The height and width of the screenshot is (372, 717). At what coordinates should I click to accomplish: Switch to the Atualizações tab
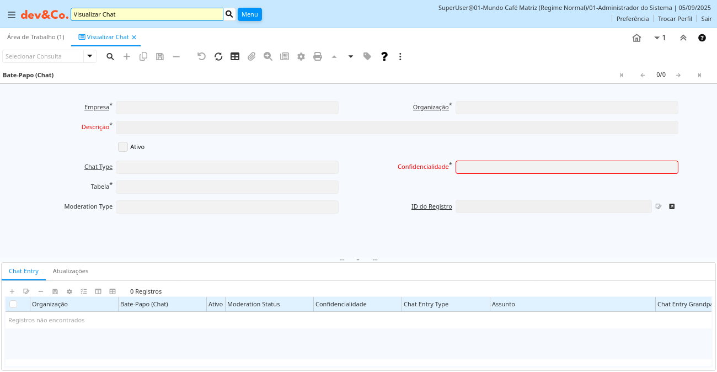point(71,271)
